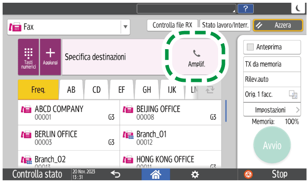The image size is (308, 182).
Task: Open the Tasti numerici keypad
Action: pos(28,57)
